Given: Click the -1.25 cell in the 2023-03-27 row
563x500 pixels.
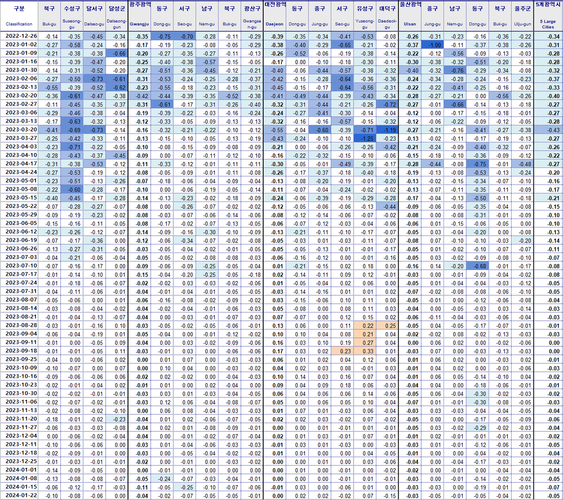Looking at the screenshot, I should (x=366, y=138).
